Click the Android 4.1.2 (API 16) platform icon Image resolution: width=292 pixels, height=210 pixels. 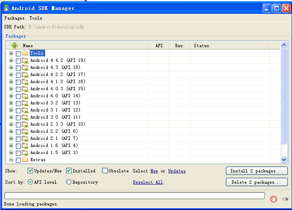coord(25,81)
